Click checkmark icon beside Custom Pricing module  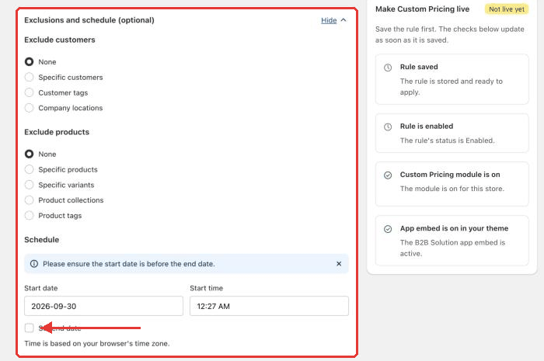[388, 175]
